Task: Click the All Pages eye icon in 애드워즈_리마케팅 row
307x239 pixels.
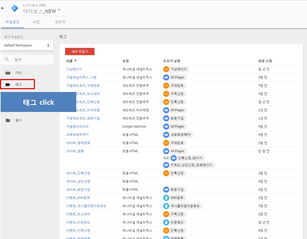Action: click(x=166, y=110)
